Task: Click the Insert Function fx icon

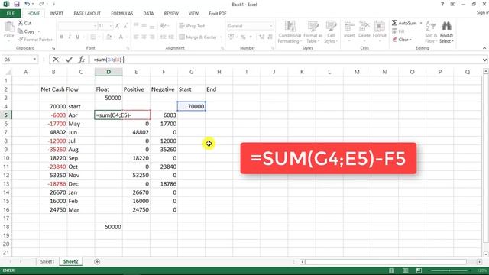Action: 82,60
